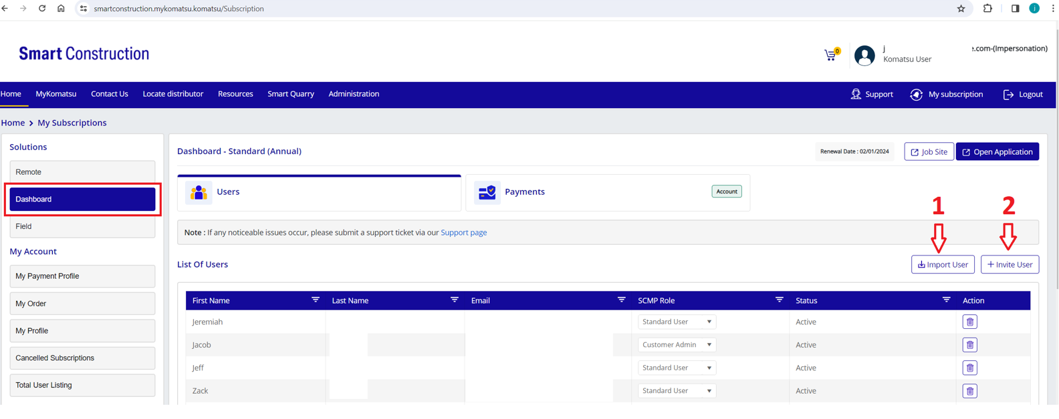Open Jacob's Customer Admin role dropdown
This screenshot has width=1059, height=419.
677,345
